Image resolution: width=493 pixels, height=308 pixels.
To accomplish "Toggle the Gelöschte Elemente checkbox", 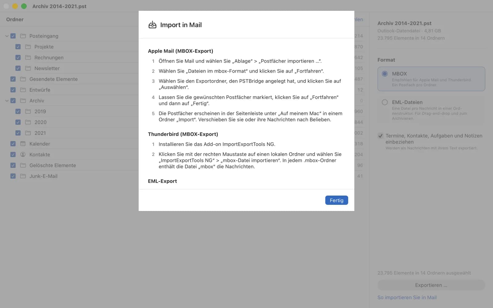I will [x=13, y=165].
